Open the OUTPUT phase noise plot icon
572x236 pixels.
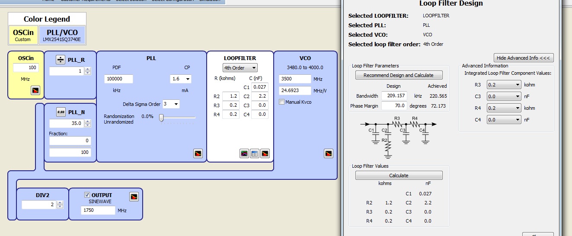pyautogui.click(x=134, y=197)
